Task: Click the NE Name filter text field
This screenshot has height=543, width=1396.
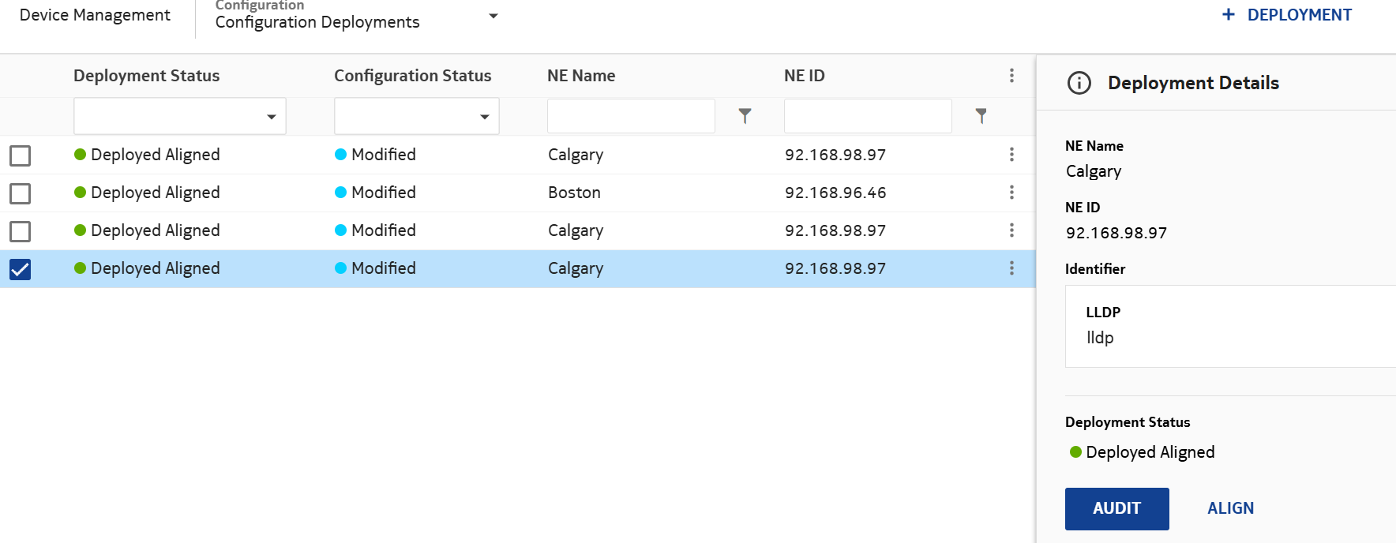Action: pyautogui.click(x=631, y=116)
